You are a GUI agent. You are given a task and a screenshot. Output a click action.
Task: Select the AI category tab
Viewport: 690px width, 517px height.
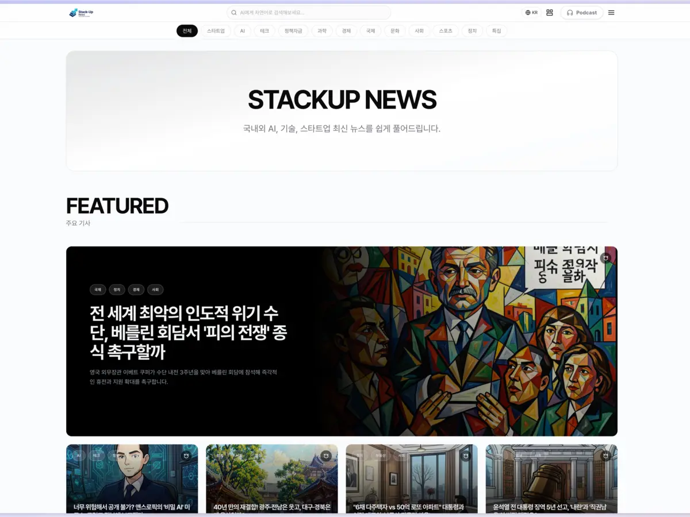click(243, 31)
